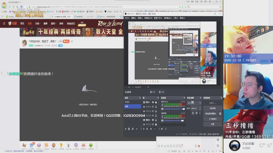Viewport: 273px width, 153px height.
Task: Remove selected scene with Scenes trash icon
Action: pos(129,129)
